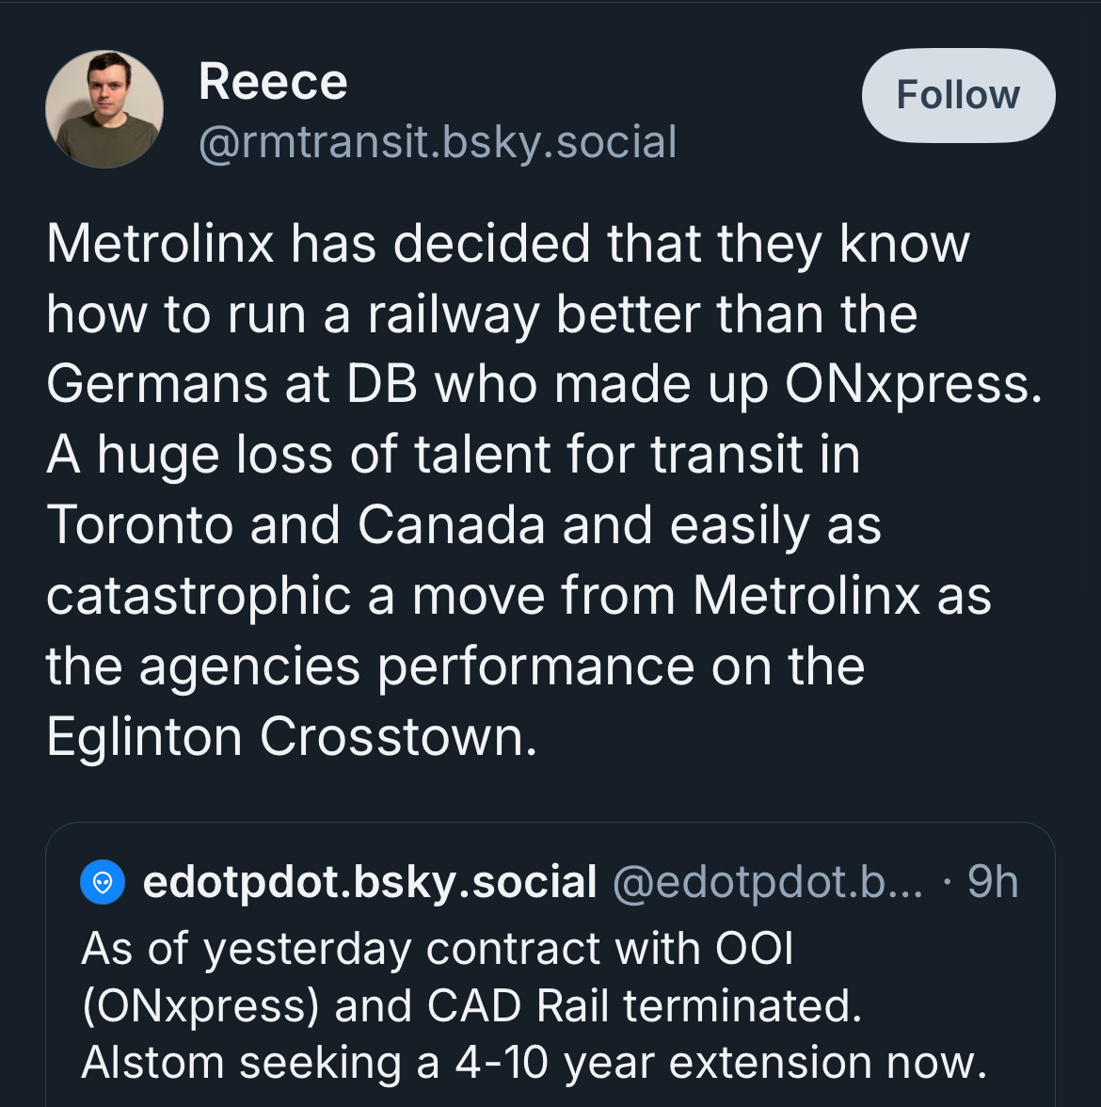Click the 'Eglinton Crosstown.' text
This screenshot has width=1101, height=1107.
pyautogui.click(x=292, y=736)
